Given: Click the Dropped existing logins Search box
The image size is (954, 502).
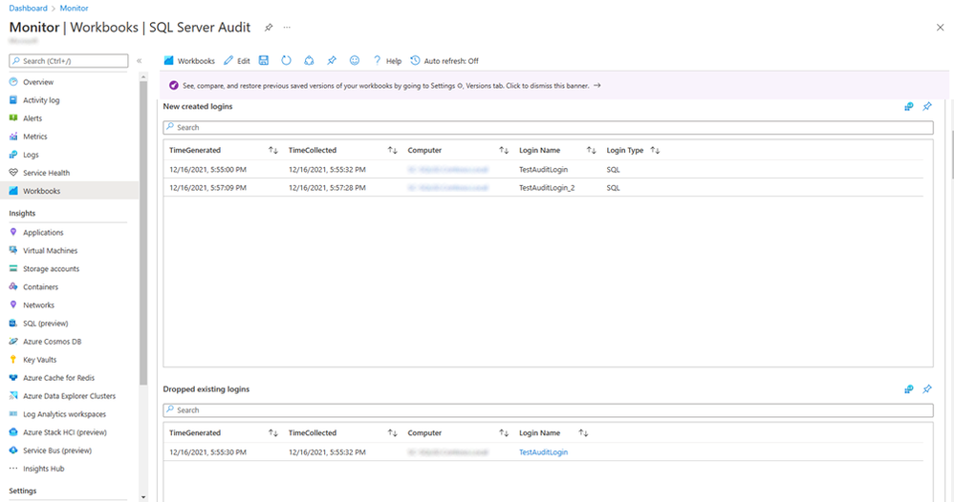Looking at the screenshot, I should tap(548, 410).
